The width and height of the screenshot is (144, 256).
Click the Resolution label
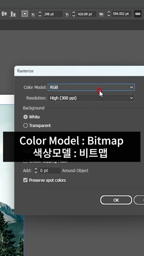36,98
